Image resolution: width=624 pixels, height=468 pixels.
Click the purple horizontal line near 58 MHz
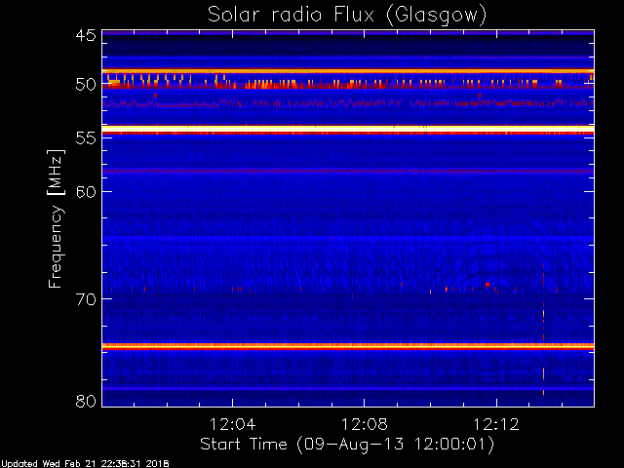(347, 171)
